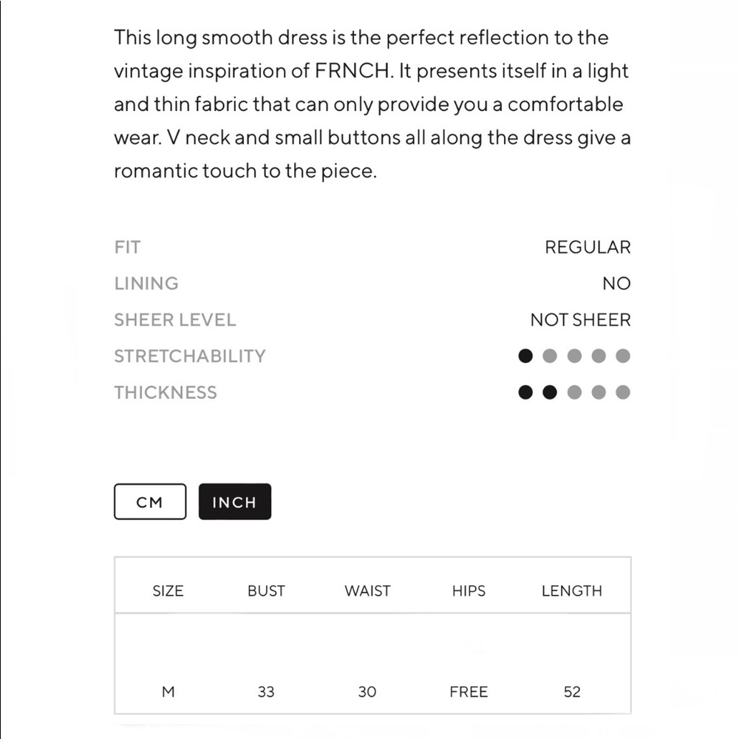The height and width of the screenshot is (739, 739).
Task: Select the INCH unit button
Action: [235, 502]
